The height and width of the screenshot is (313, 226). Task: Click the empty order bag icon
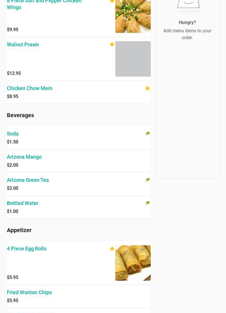tap(188, 5)
